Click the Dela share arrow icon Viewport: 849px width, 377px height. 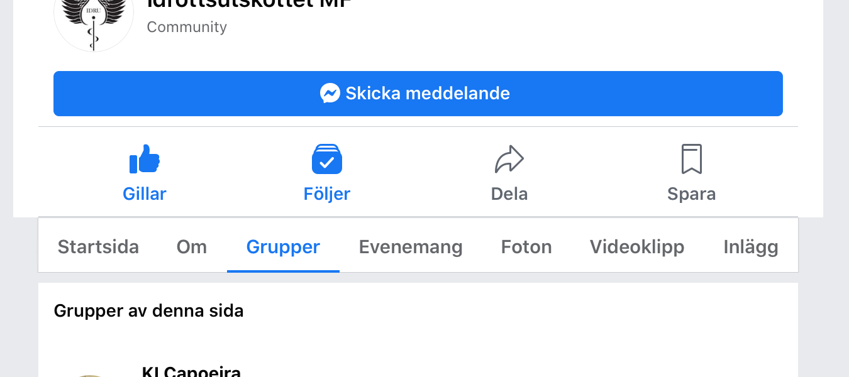pyautogui.click(x=509, y=159)
